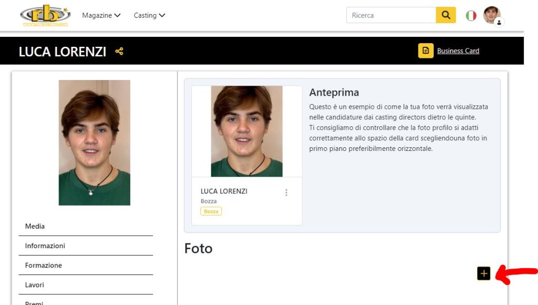Open the Informazioni section
Screen dimensions: 538x305
86,246
